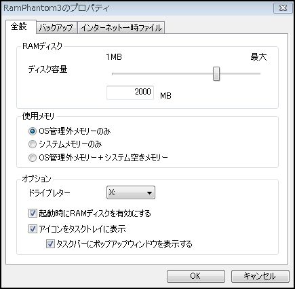The width and height of the screenshot is (295, 289).
Task: Select OS管理外メモリー＋システム空きメモリー option
Action: (33, 158)
